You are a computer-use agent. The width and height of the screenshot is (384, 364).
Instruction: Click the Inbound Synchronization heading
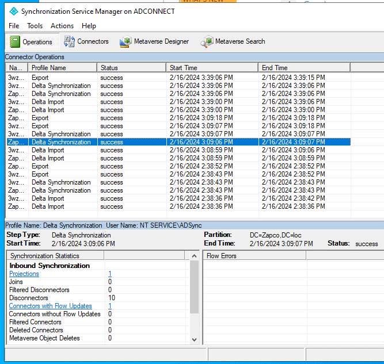[50, 266]
